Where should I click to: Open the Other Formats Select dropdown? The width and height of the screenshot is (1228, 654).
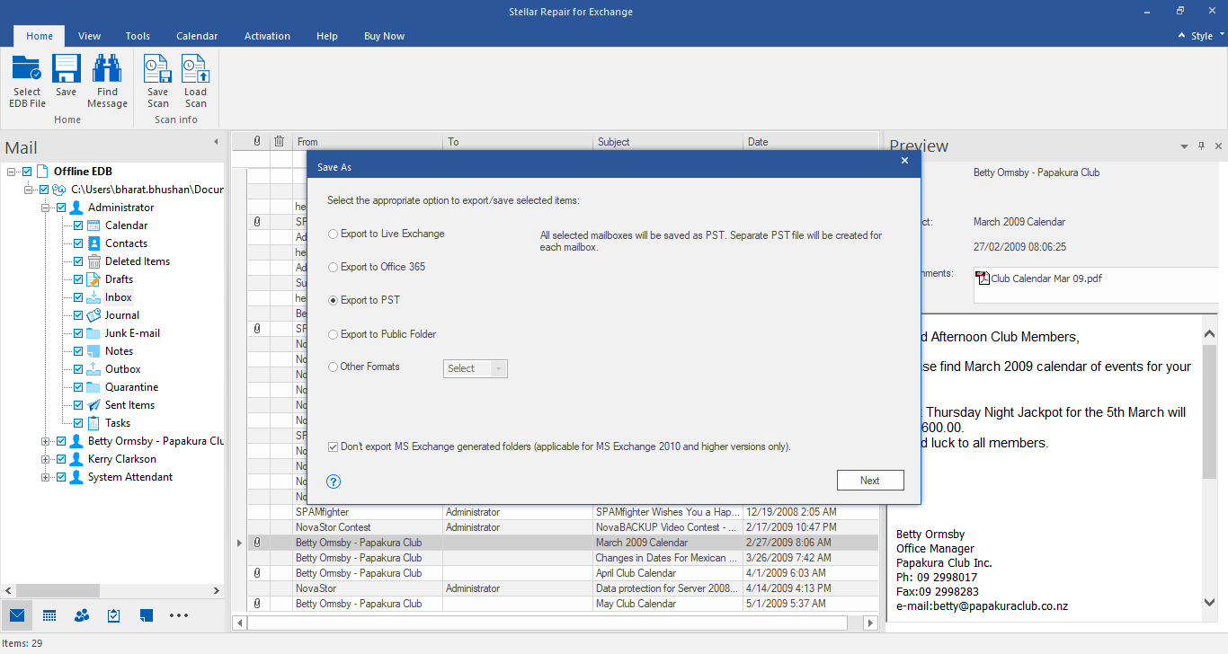pyautogui.click(x=476, y=368)
